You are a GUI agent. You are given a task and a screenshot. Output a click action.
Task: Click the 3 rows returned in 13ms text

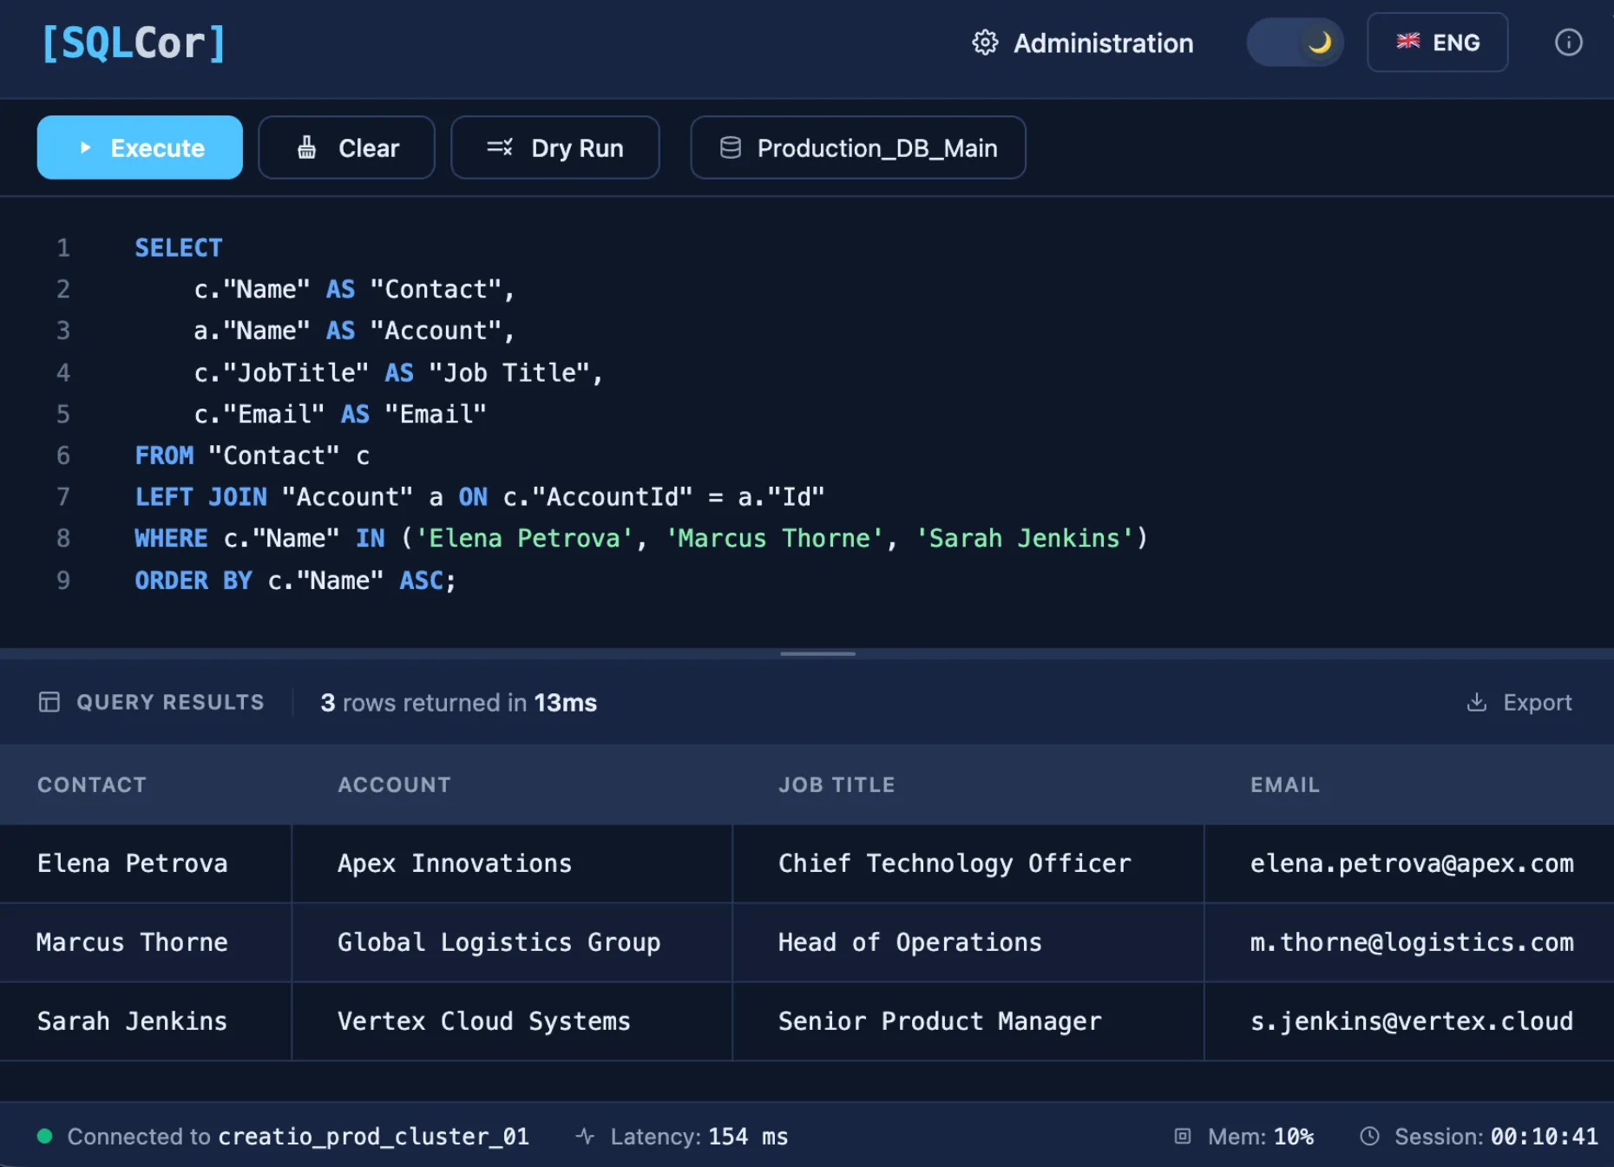458,703
